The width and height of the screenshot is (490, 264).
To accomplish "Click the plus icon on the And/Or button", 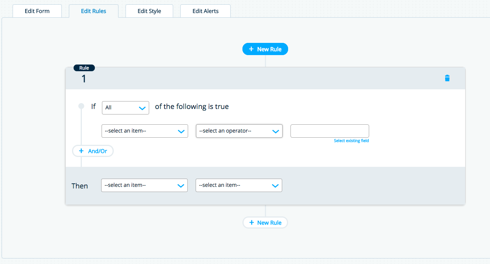I will click(81, 151).
